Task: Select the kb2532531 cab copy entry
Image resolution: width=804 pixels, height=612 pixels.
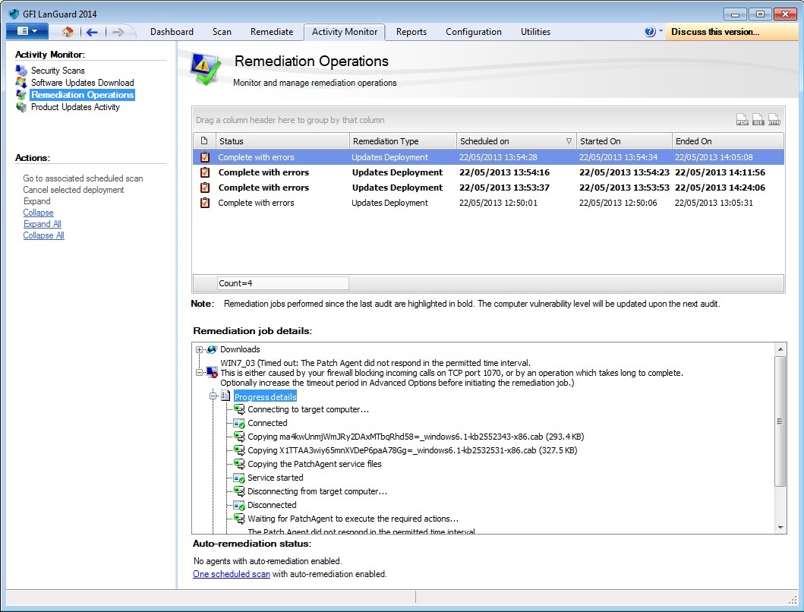Action: (412, 450)
